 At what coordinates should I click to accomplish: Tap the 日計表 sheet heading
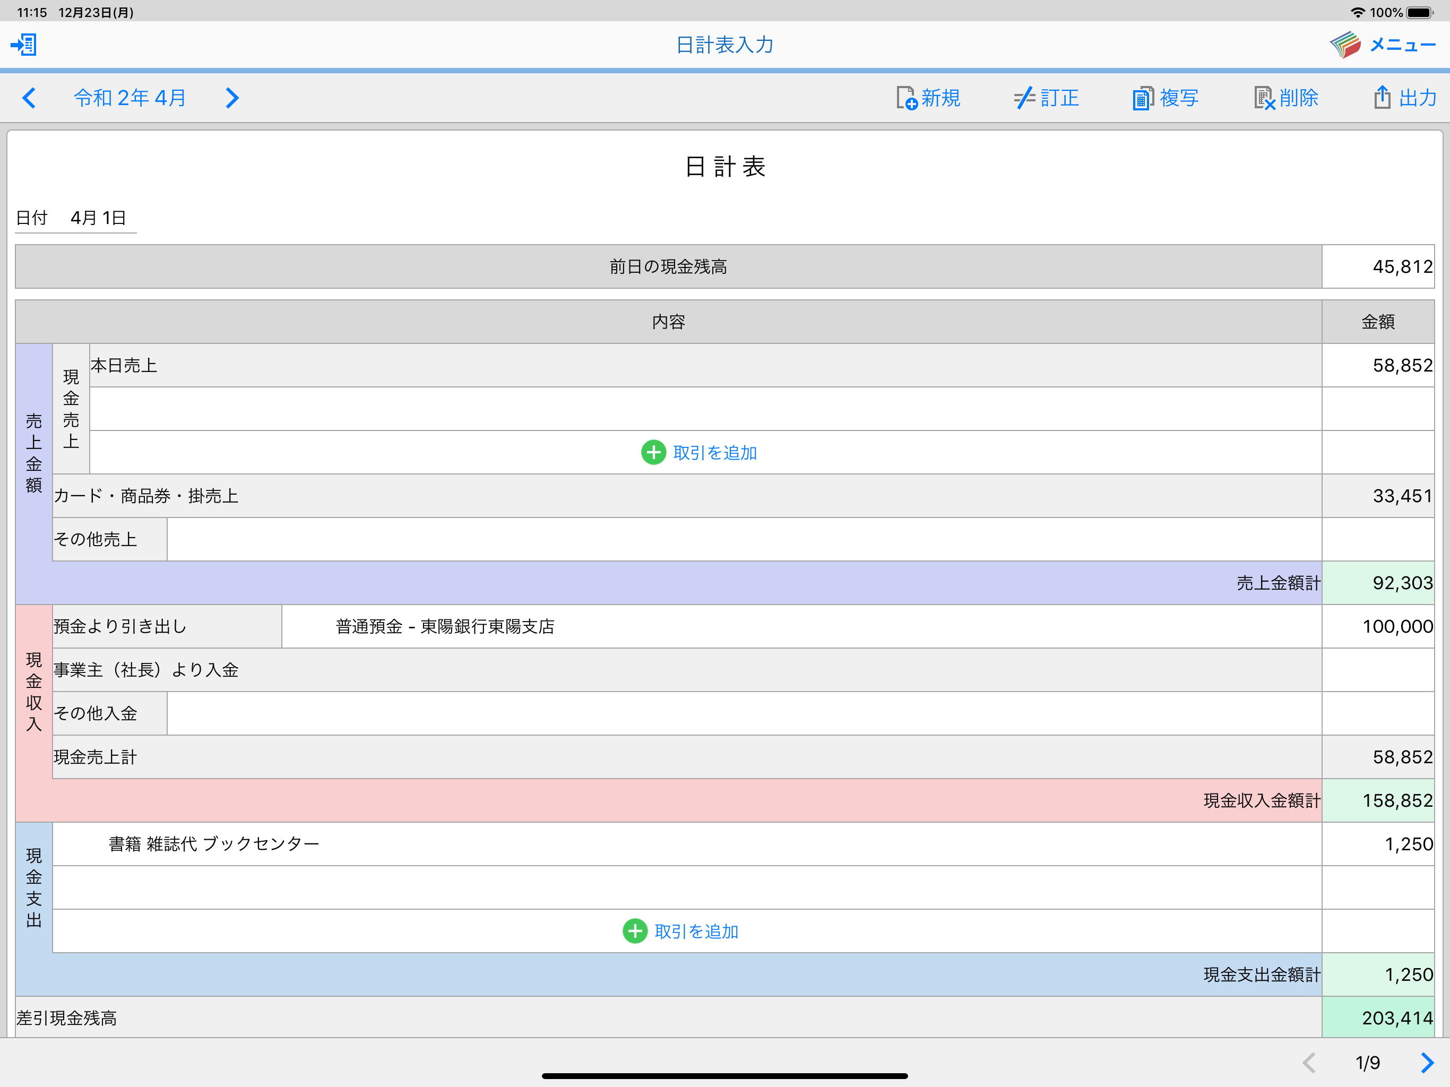[725, 167]
